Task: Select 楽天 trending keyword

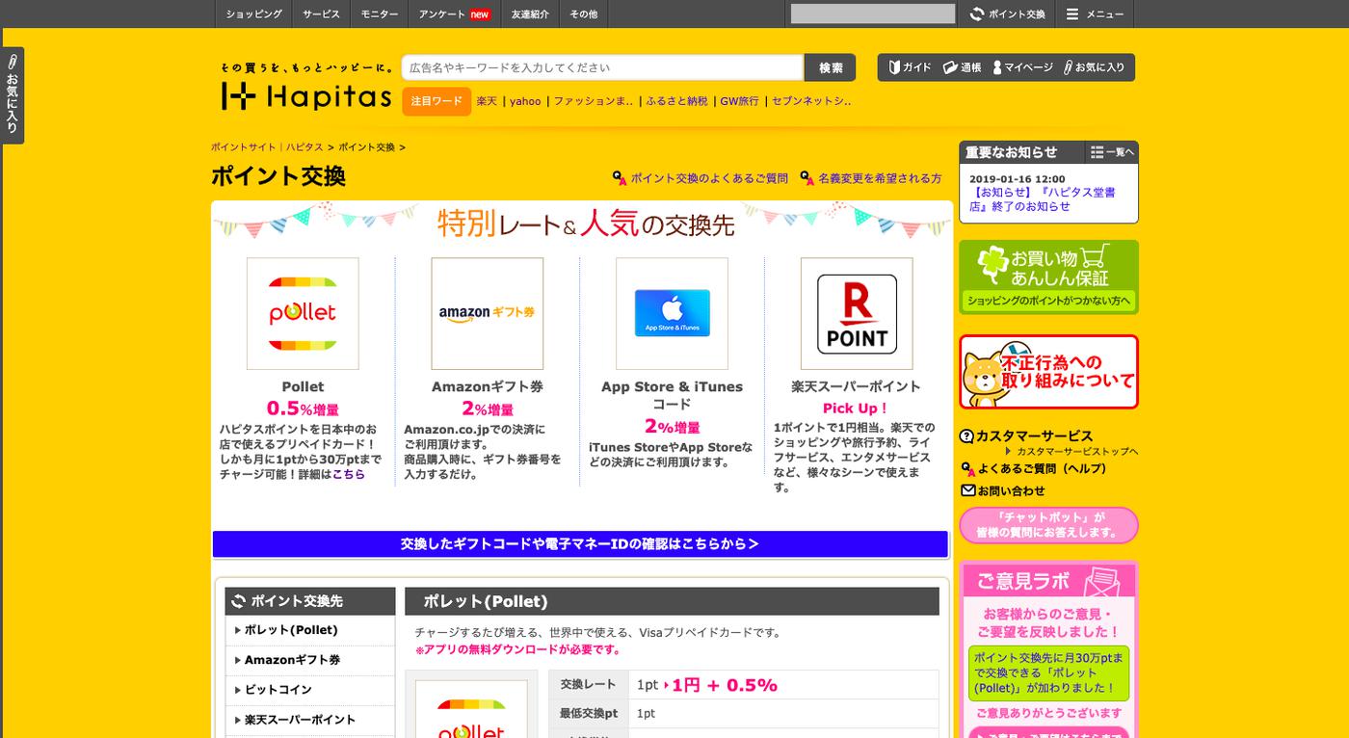Action: [487, 101]
